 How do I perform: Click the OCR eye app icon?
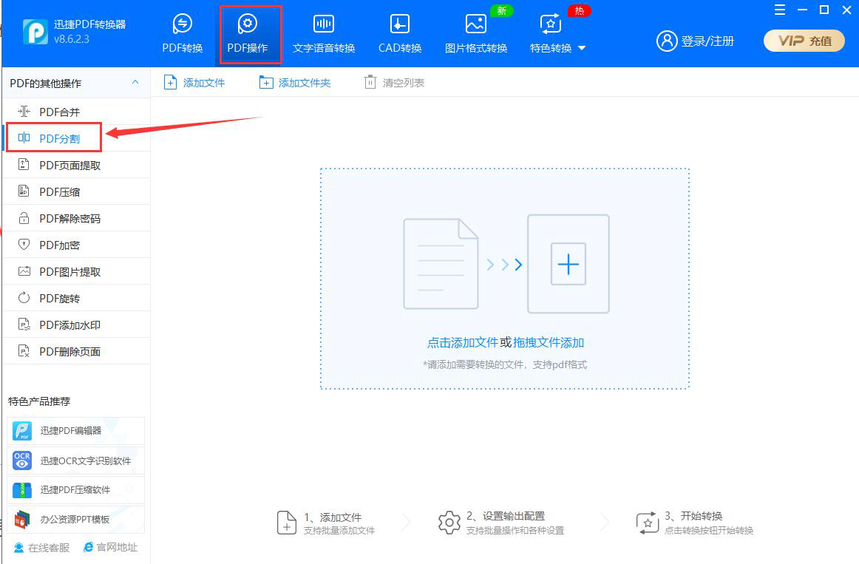point(22,461)
